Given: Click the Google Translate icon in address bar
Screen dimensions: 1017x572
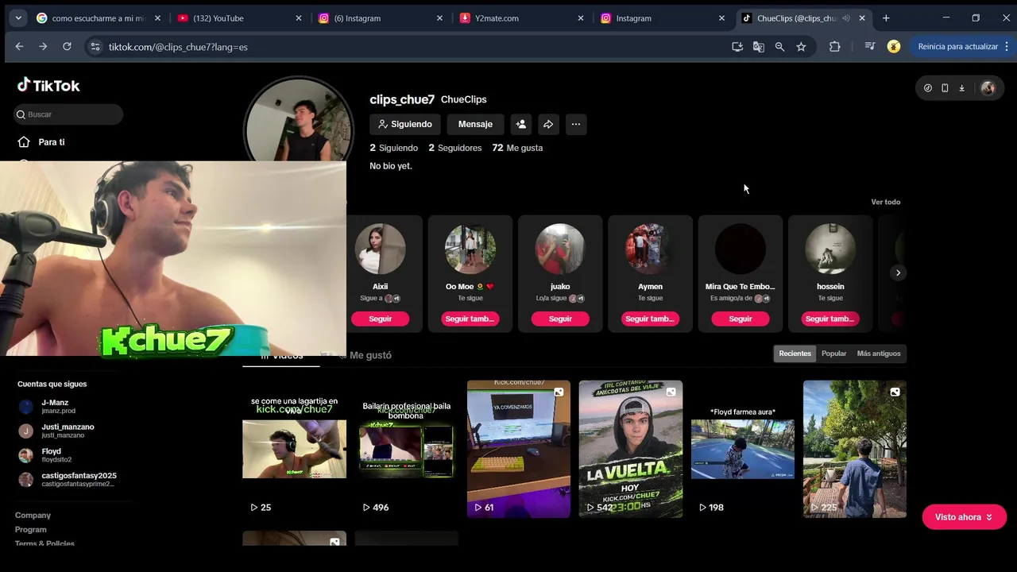Looking at the screenshot, I should (759, 47).
